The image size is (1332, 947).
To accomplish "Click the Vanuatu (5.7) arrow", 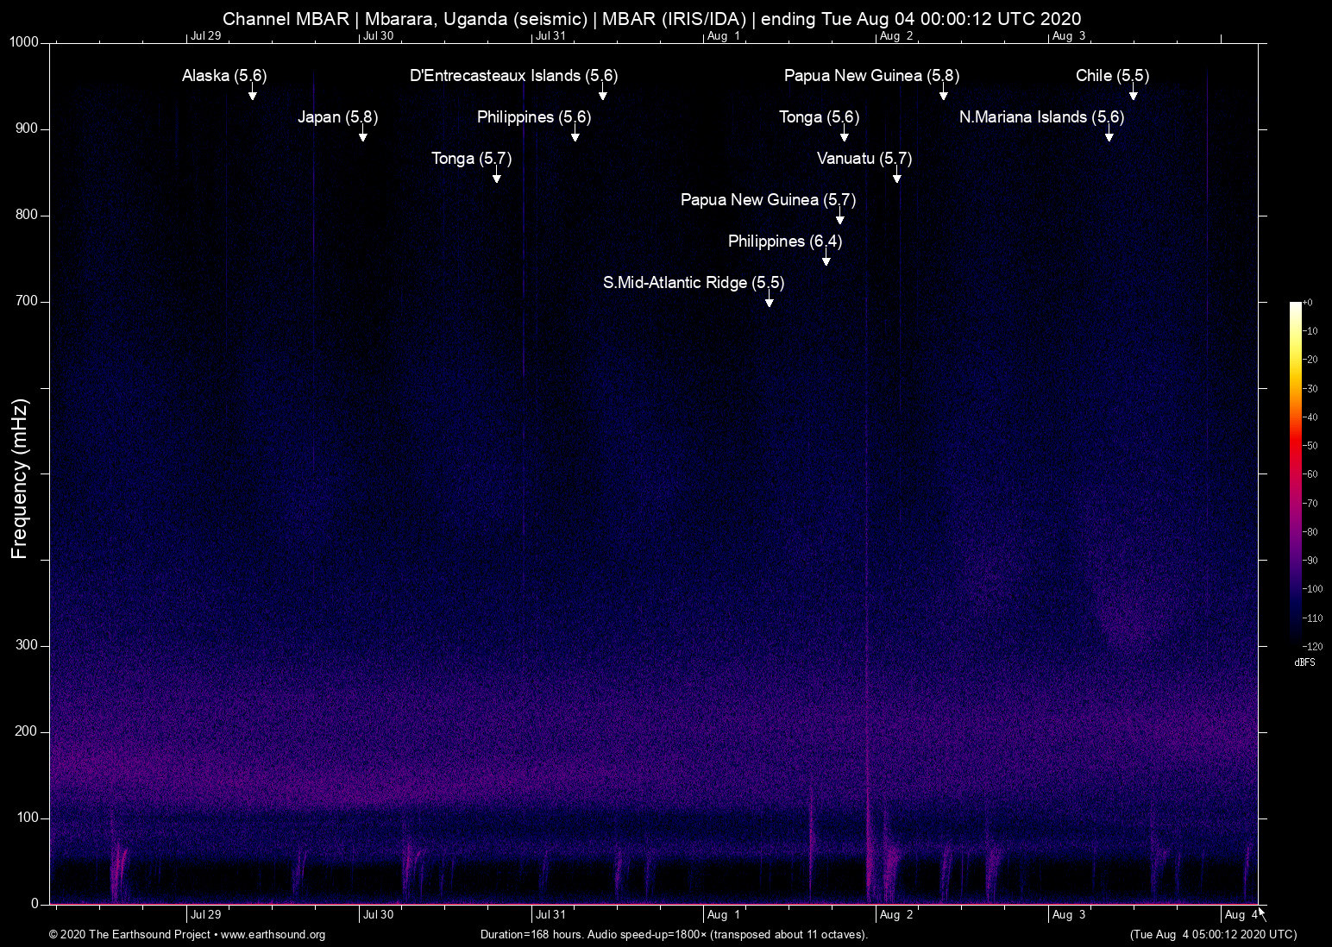I will click(x=896, y=179).
